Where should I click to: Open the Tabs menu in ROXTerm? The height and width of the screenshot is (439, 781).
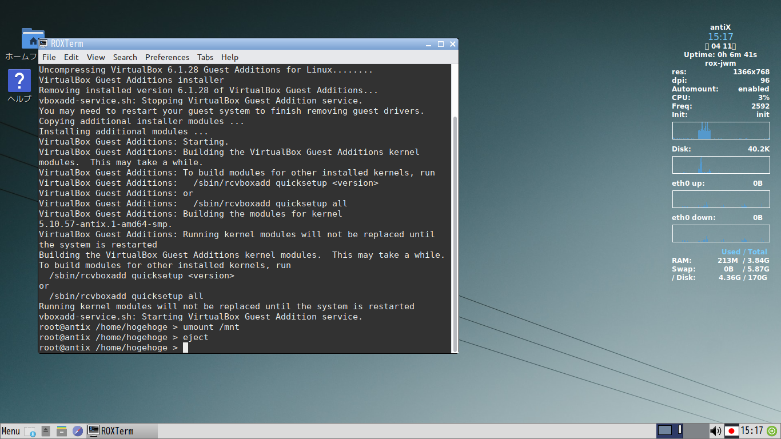coord(205,57)
